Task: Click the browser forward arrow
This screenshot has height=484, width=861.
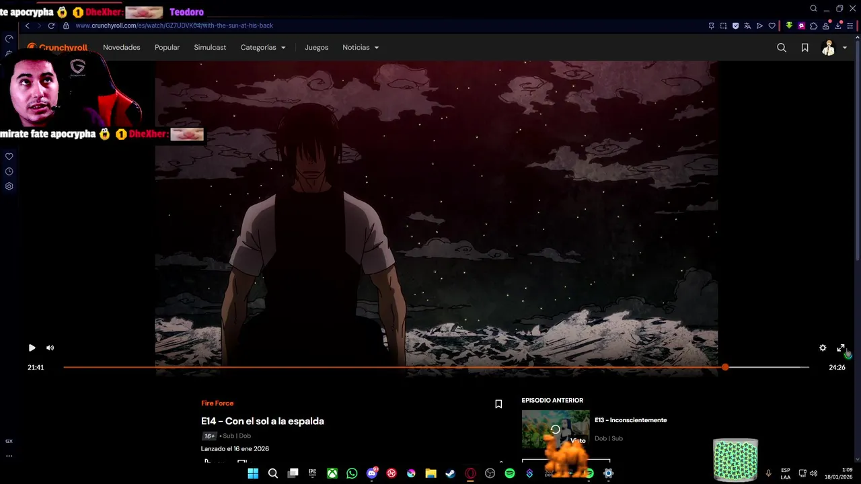Action: point(39,26)
